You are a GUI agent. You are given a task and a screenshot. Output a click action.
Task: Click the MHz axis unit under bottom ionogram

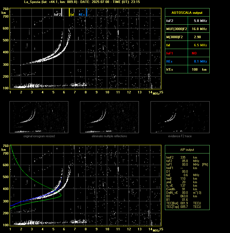point(156,230)
